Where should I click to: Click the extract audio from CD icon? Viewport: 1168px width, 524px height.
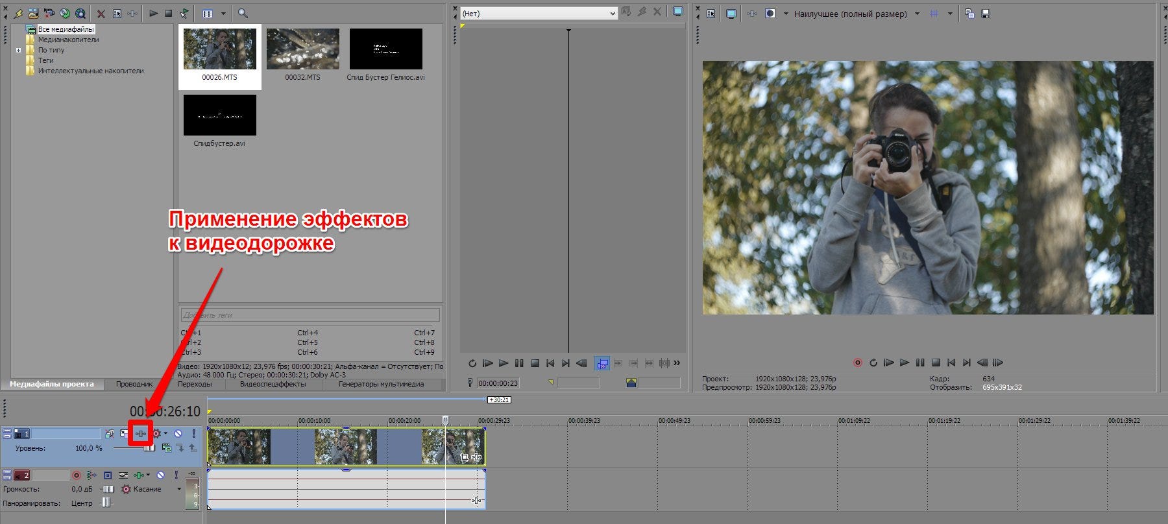pyautogui.click(x=64, y=13)
